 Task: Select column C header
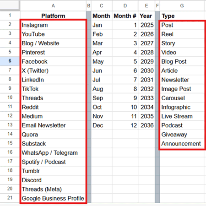tap(102, 5)
